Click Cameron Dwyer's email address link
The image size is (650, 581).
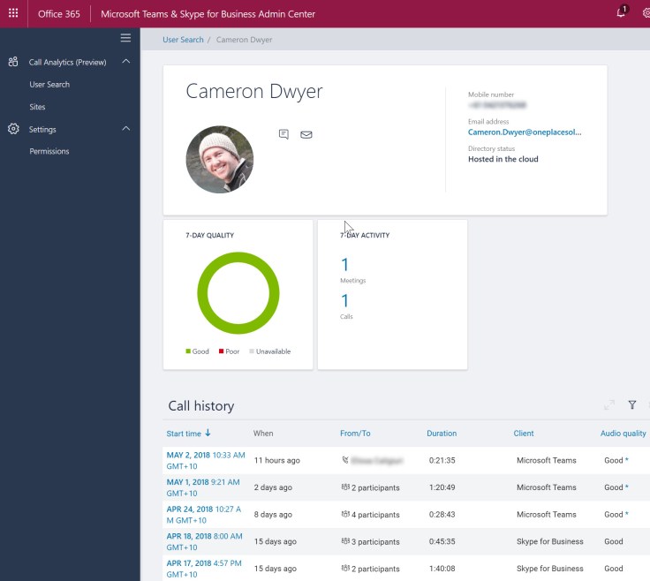(525, 132)
